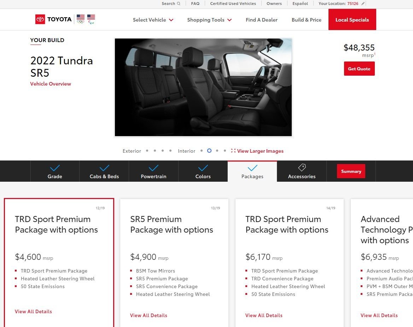Show the second Exterior image view dot
The height and width of the screenshot is (327, 413).
click(155, 151)
